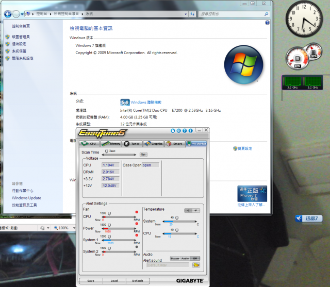Open EasyTune6 help question mark icon

point(185,130)
